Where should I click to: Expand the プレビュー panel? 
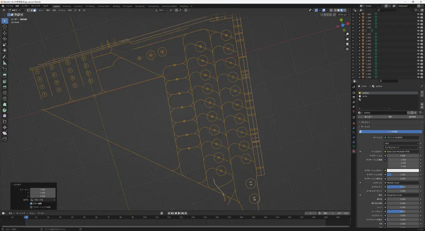click(x=365, y=122)
